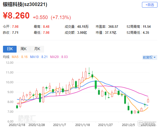158x128 pixels.
Task: Click the current price ¥8.260
Action: coord(16,16)
